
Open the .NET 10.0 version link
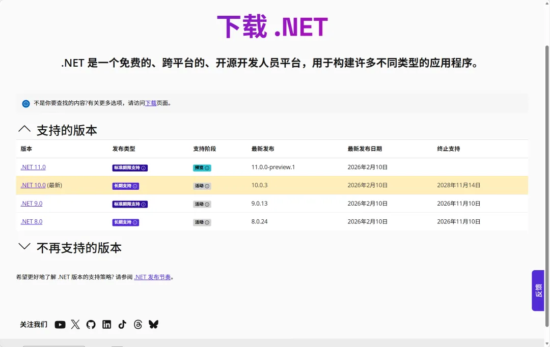(x=33, y=185)
